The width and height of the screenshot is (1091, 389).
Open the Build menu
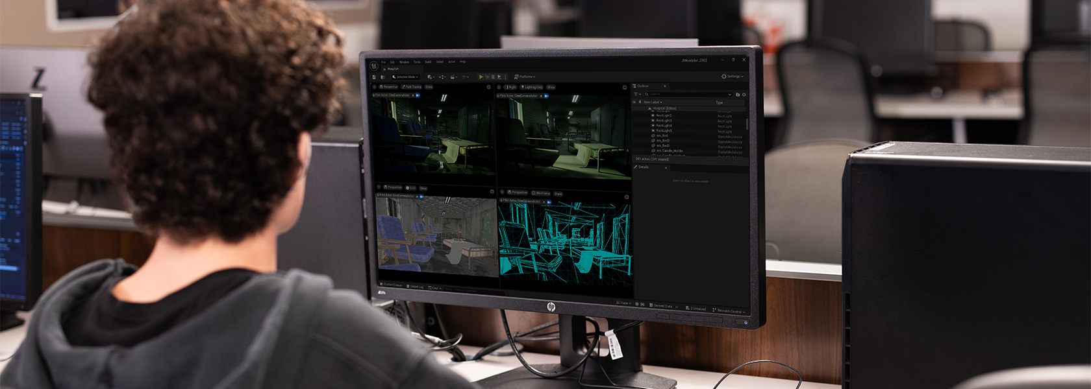pos(428,62)
